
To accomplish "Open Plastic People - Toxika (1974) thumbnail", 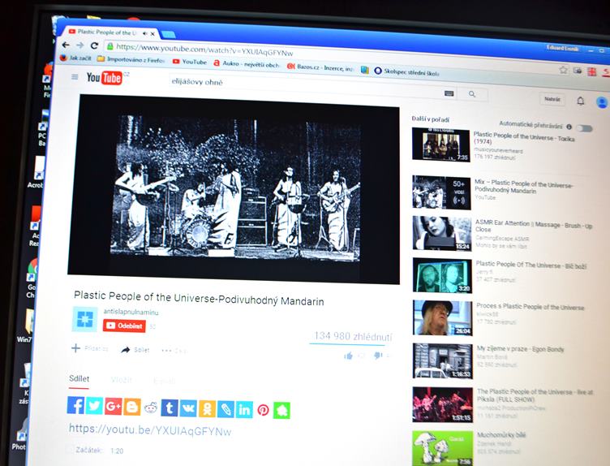I will click(x=440, y=145).
